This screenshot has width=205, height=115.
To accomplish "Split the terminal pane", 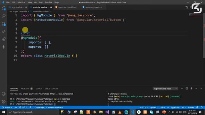I will [187, 88].
